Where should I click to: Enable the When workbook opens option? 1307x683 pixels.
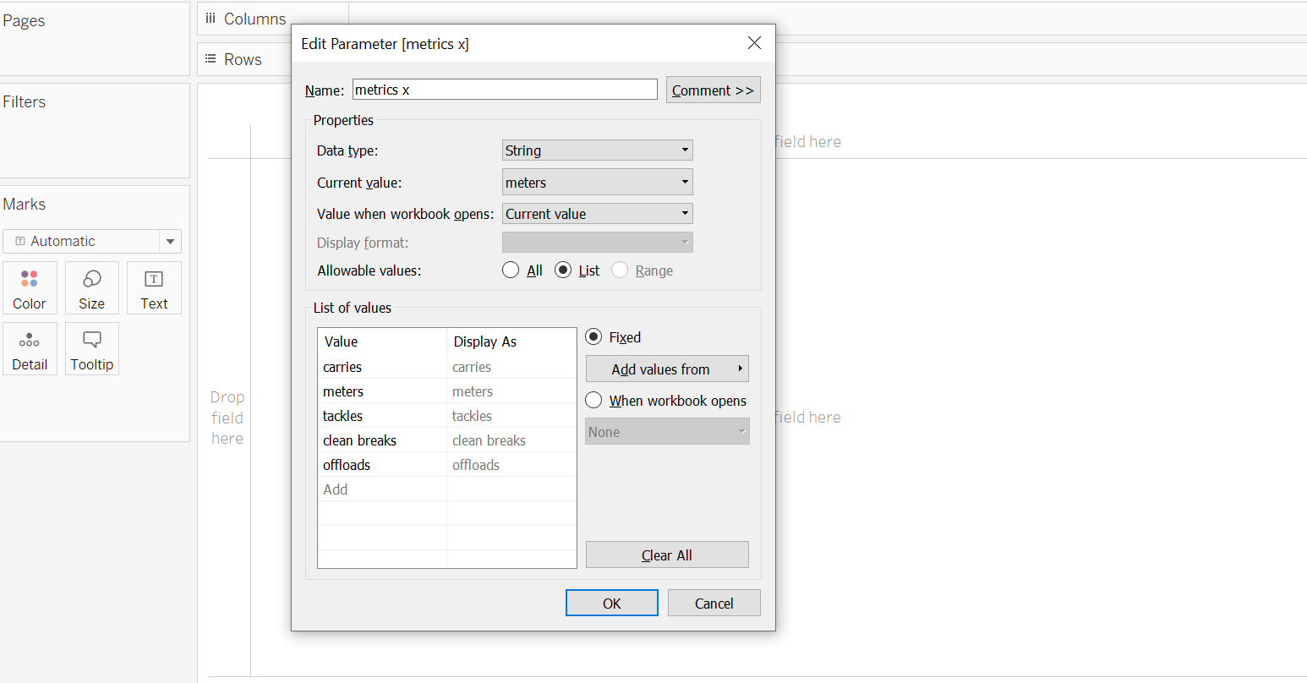[x=594, y=401]
